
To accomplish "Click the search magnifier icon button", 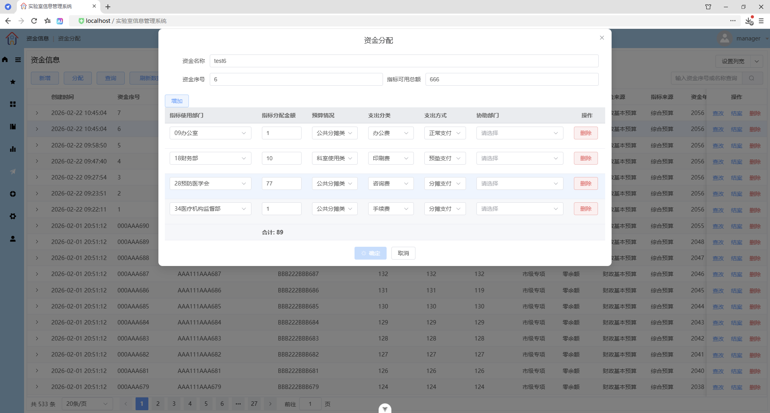I will [752, 78].
